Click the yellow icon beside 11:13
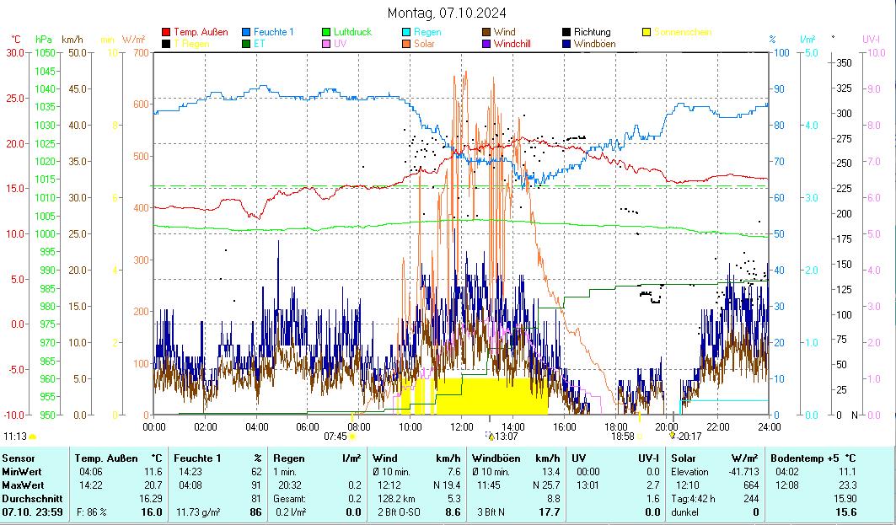 (32, 437)
